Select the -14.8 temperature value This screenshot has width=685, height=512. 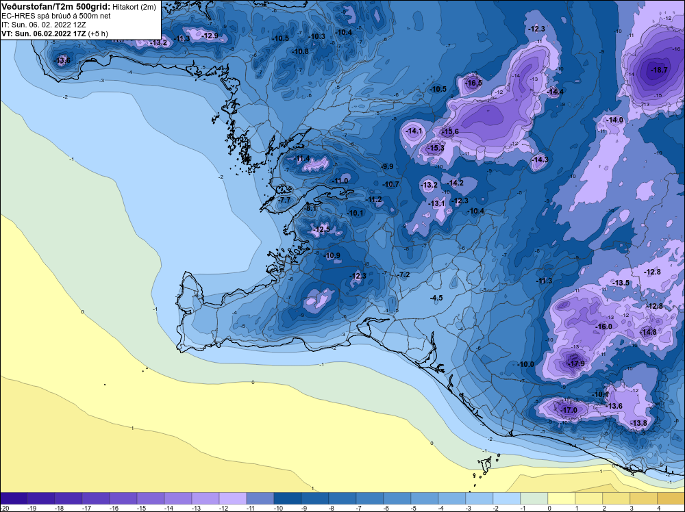[648, 332]
